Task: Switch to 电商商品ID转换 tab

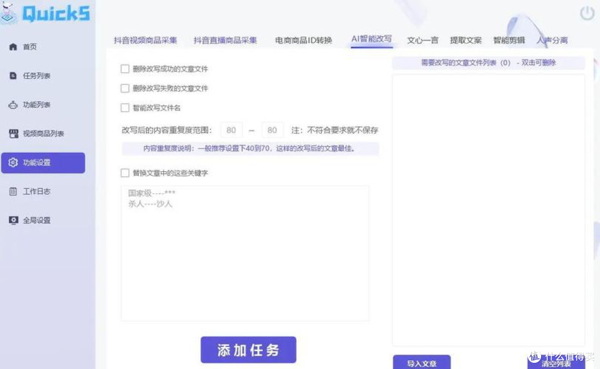Action: click(x=303, y=40)
